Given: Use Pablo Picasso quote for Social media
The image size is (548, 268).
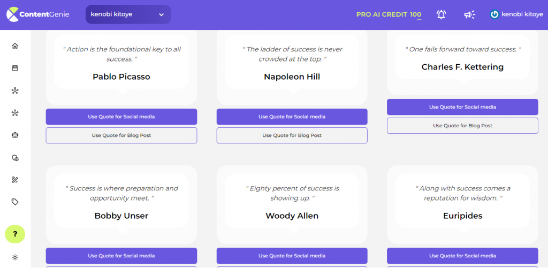Looking at the screenshot, I should coord(121,117).
